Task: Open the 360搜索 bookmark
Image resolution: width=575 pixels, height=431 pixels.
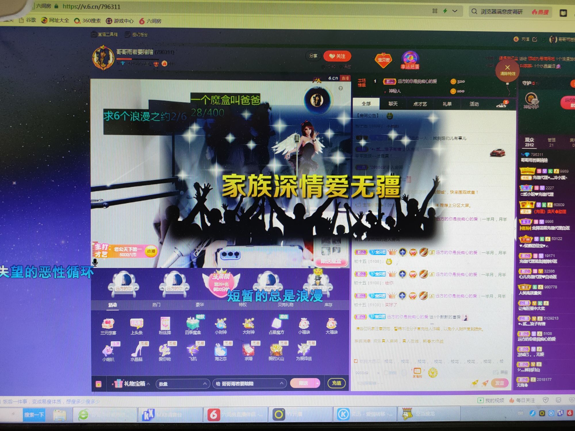Action: [x=88, y=21]
